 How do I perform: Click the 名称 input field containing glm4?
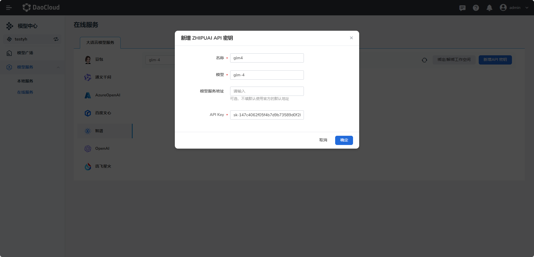coord(267,58)
